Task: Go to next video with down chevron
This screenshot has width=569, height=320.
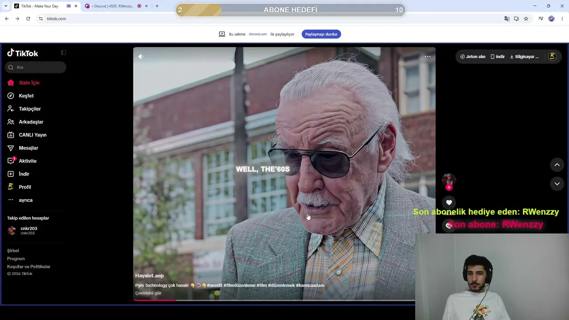Action: pos(557,184)
